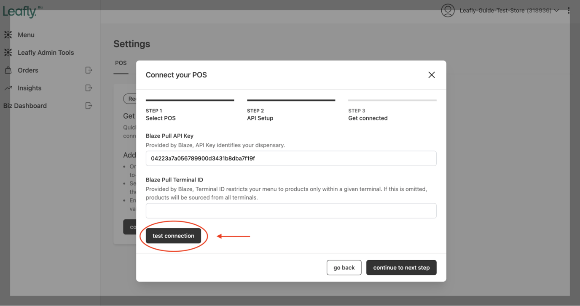Open Biz Dashboard external link icon
Screen dimensions: 580x306
[89, 106]
